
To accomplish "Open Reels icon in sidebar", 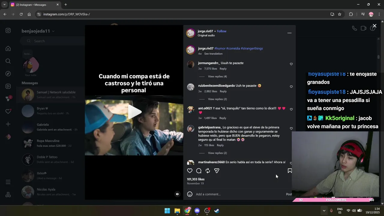I will [8, 86].
